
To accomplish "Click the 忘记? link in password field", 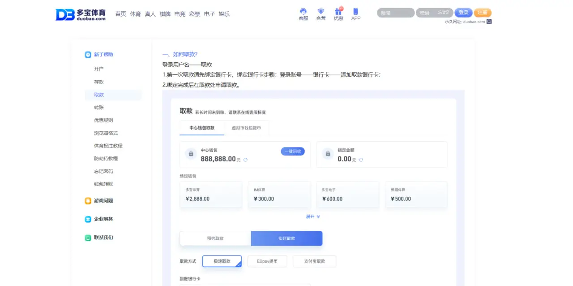I will [x=443, y=13].
